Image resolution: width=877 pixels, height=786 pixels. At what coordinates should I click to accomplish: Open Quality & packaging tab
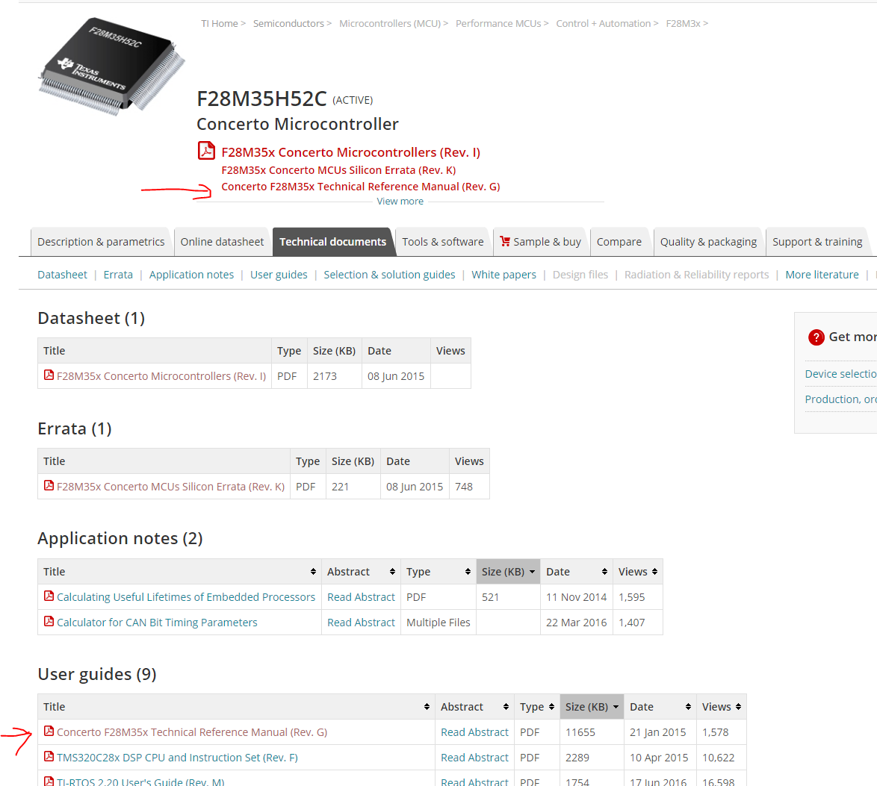point(708,242)
